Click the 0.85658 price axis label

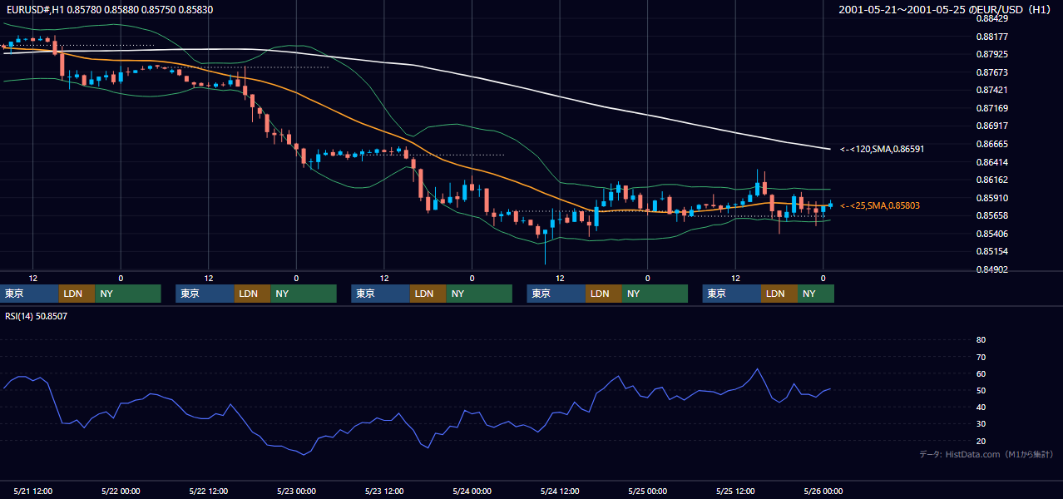tap(992, 215)
